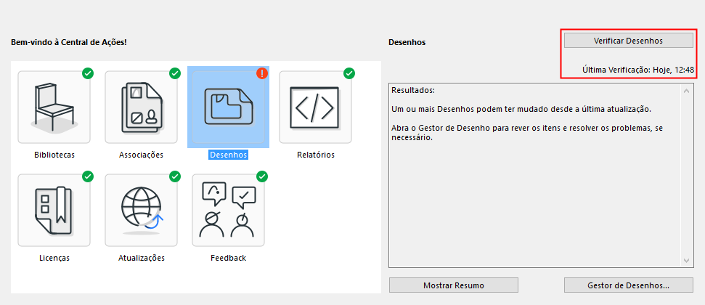Click green checkmark badge on Associações
Viewport: 705px width, 305px height.
pyautogui.click(x=175, y=73)
